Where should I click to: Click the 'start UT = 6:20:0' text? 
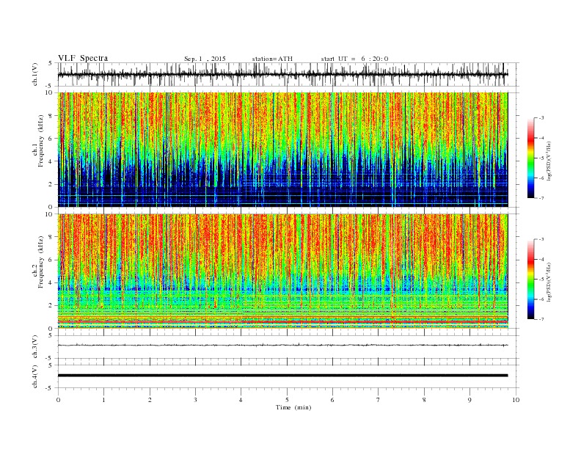point(354,59)
